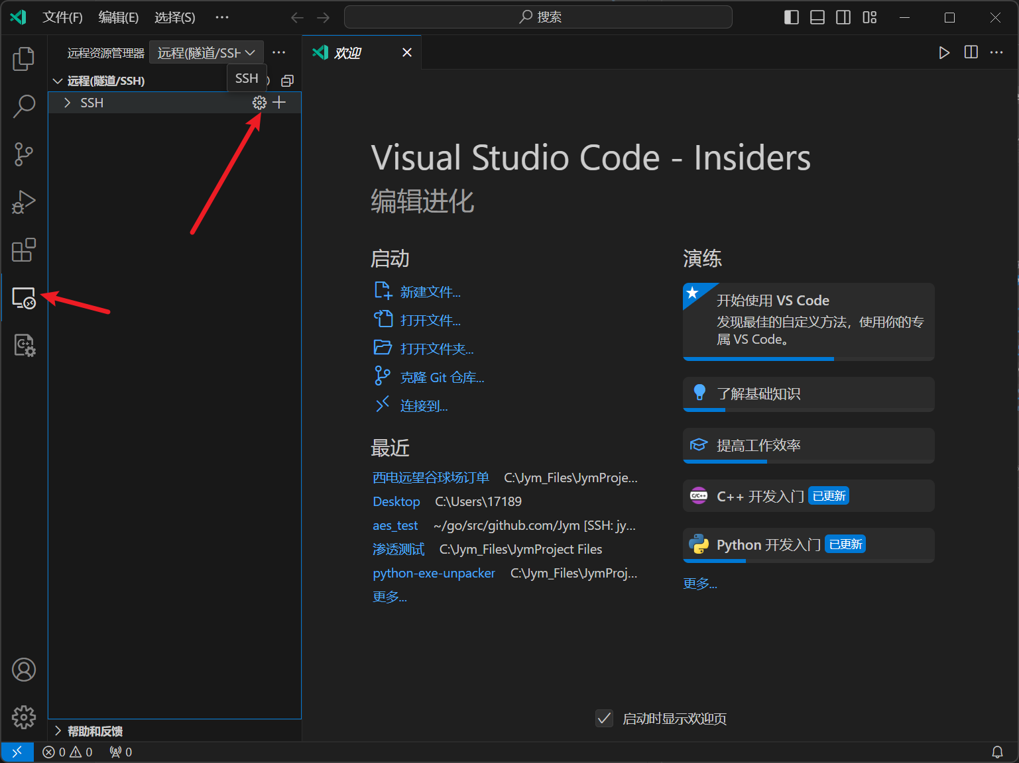Open the 了解基础知识 walkthrough

(x=809, y=394)
